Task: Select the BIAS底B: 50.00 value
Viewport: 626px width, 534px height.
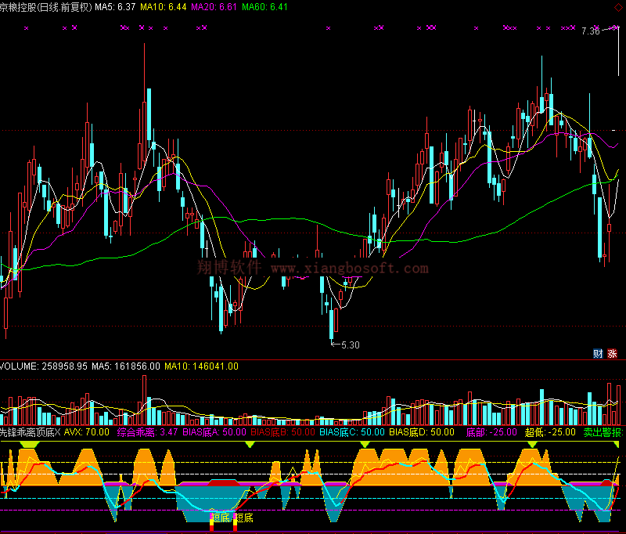Action: [x=282, y=432]
